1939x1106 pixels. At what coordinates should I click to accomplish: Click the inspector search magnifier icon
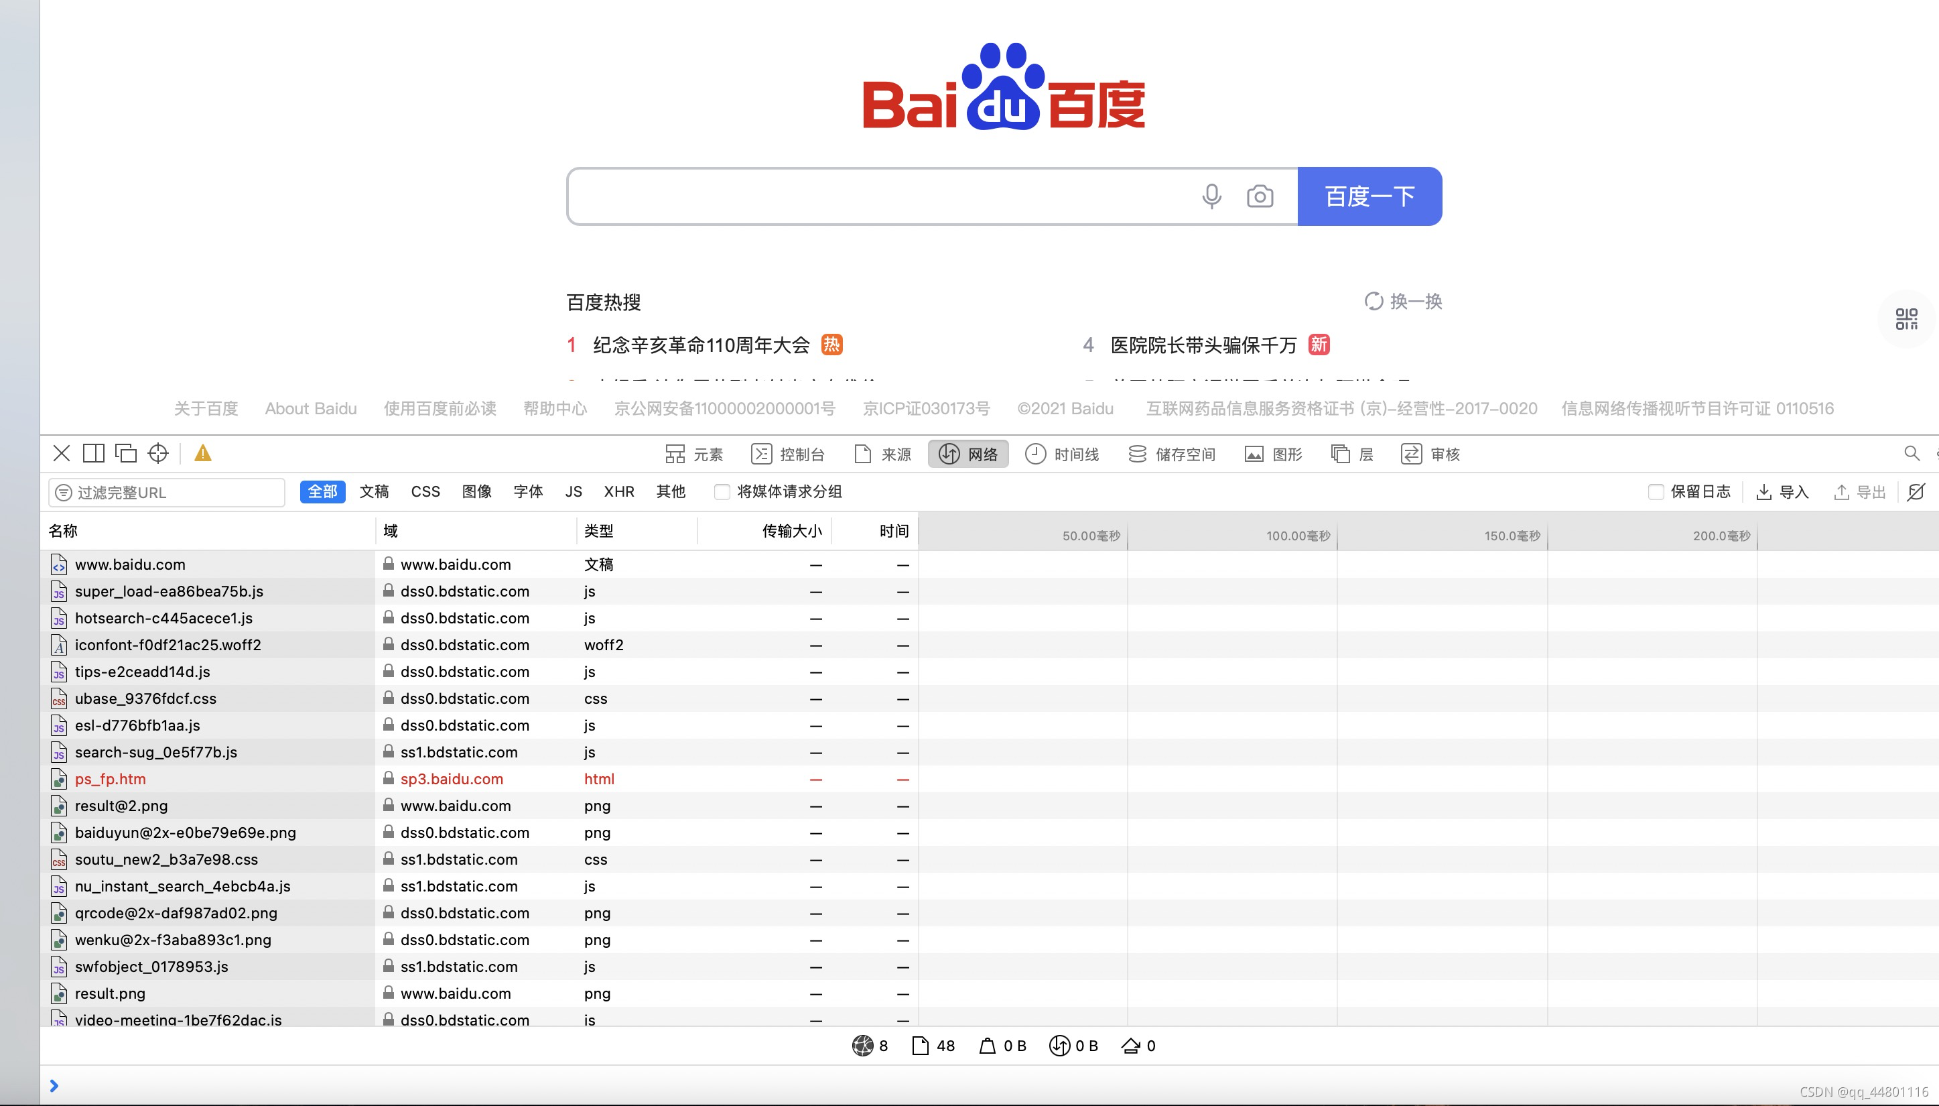pyautogui.click(x=1912, y=454)
